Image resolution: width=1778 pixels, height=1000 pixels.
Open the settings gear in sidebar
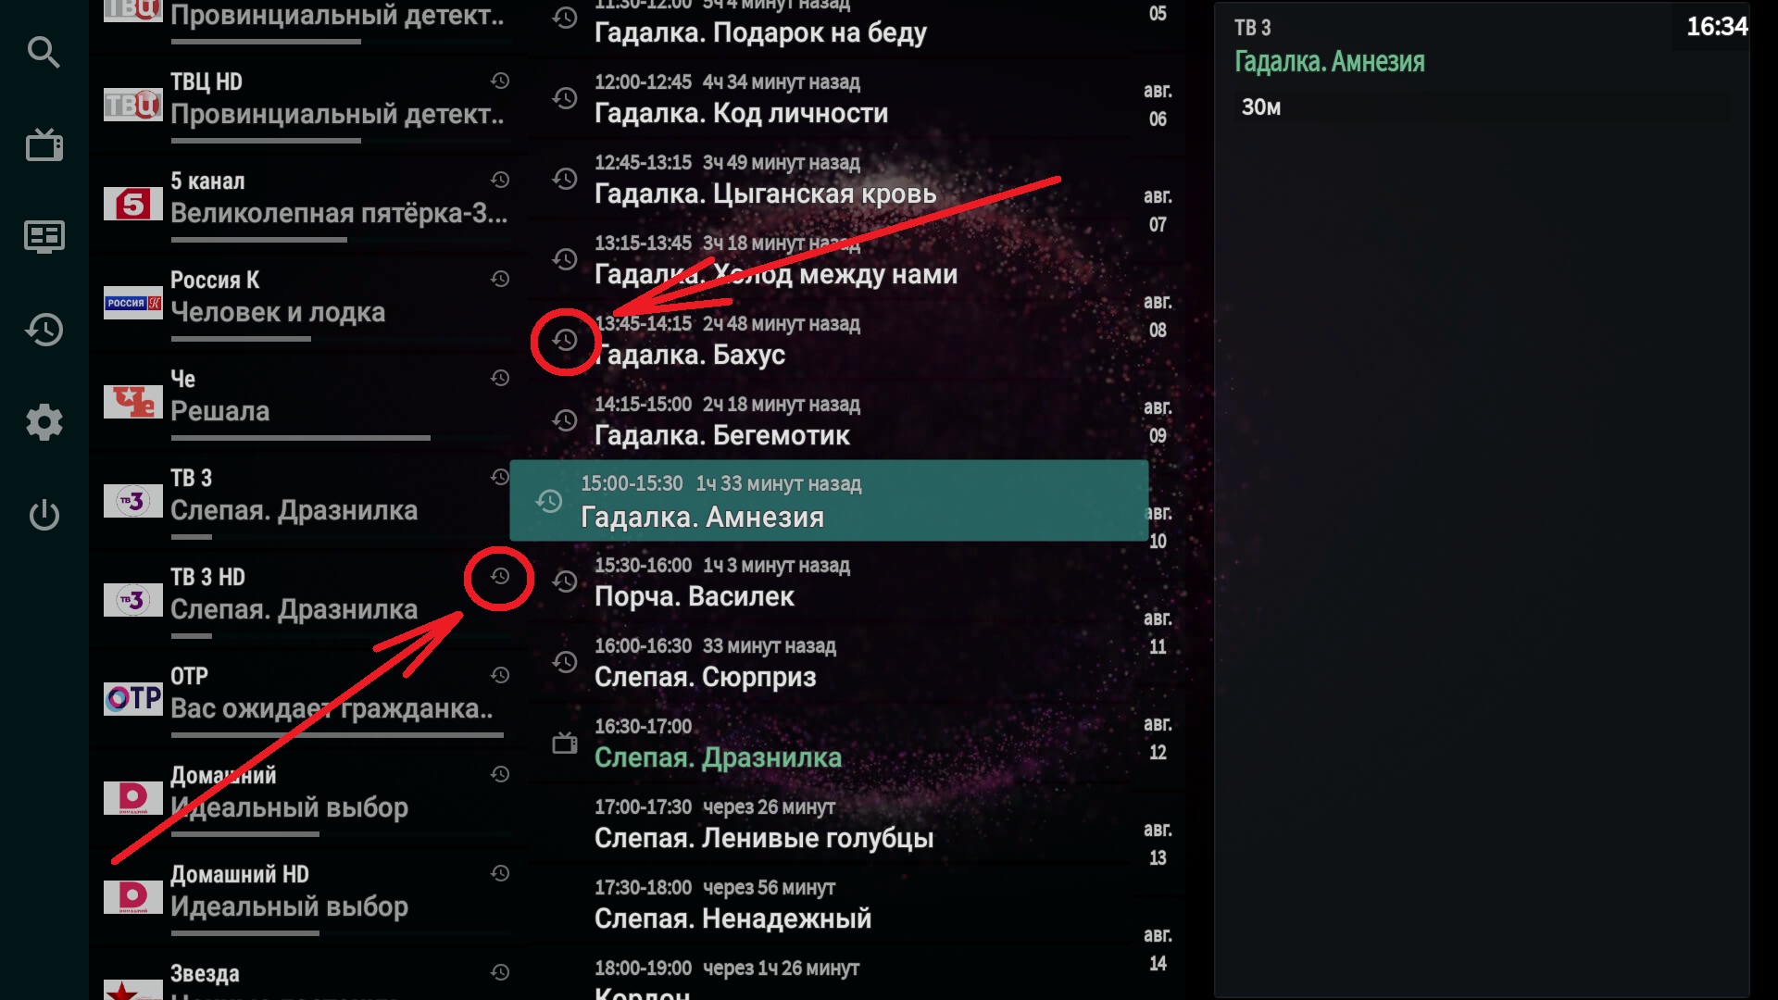[x=44, y=422]
